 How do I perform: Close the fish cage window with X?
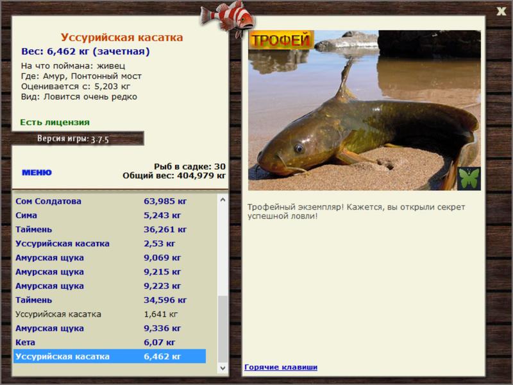click(x=501, y=12)
